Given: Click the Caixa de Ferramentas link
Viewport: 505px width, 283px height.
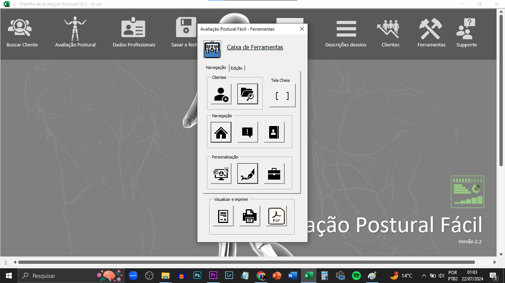Looking at the screenshot, I should 255,48.
